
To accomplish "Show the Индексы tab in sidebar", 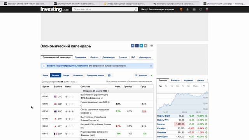I will click(188, 80).
